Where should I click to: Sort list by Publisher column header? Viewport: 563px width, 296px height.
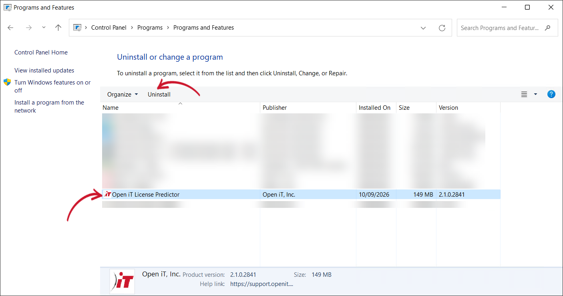(308, 108)
